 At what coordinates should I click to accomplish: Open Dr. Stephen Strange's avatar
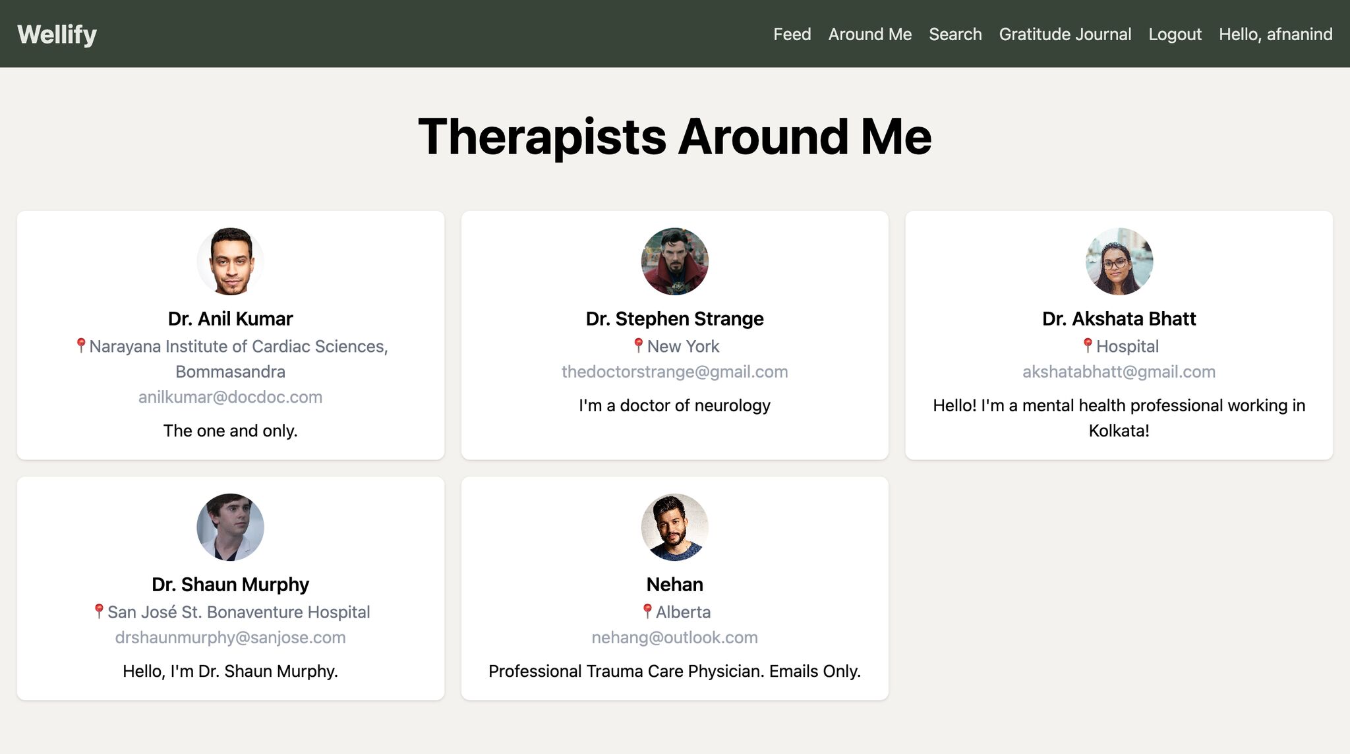tap(674, 261)
